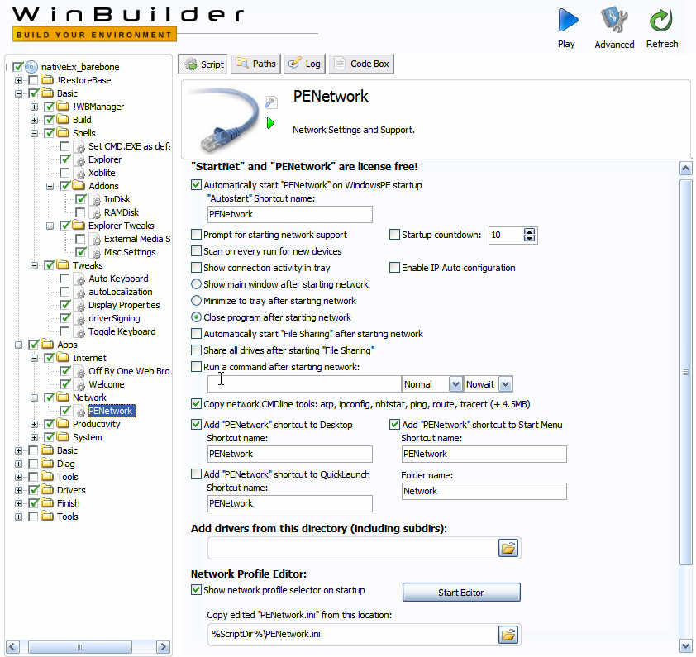The image size is (696, 657).
Task: Click the Xoblite script gear icon
Action: coord(80,174)
